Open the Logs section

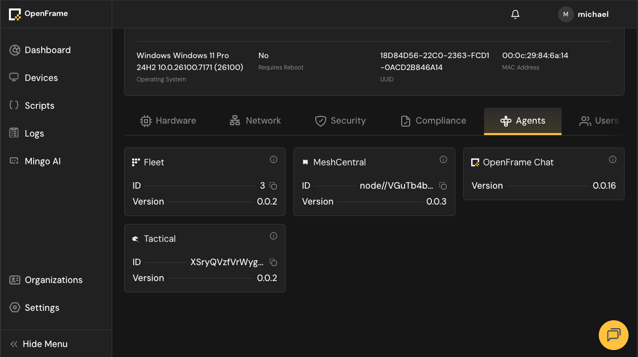(56, 134)
